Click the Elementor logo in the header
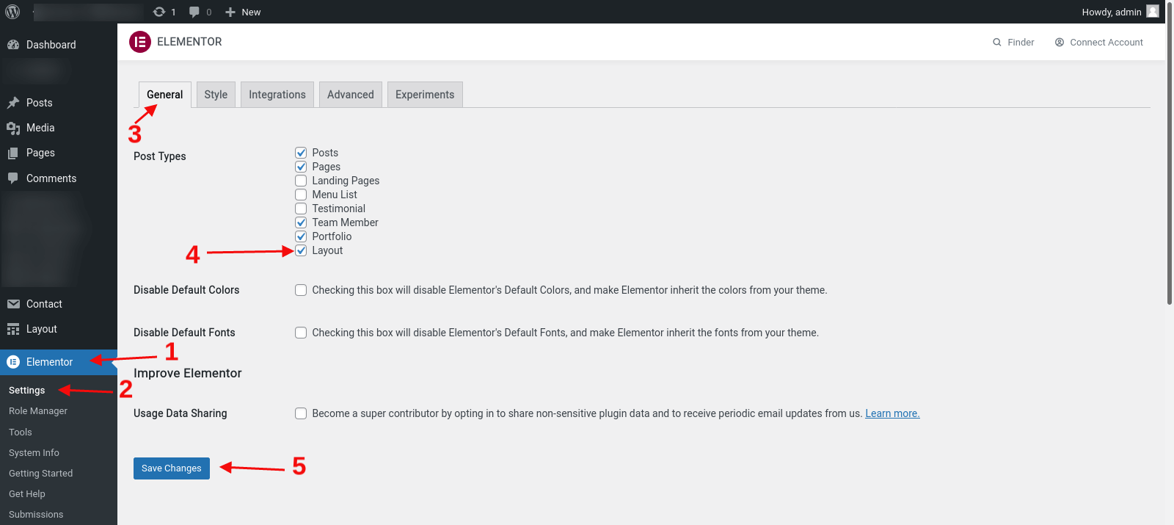This screenshot has width=1174, height=525. tap(140, 42)
